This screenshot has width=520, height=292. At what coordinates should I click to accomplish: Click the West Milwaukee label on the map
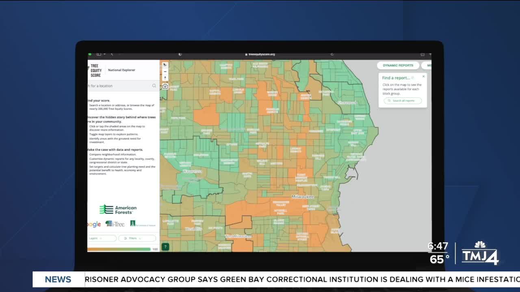[238, 236]
